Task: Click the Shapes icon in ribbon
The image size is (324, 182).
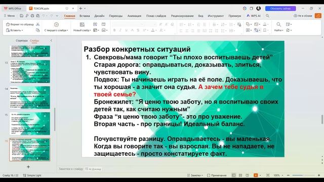Action: tap(248, 24)
